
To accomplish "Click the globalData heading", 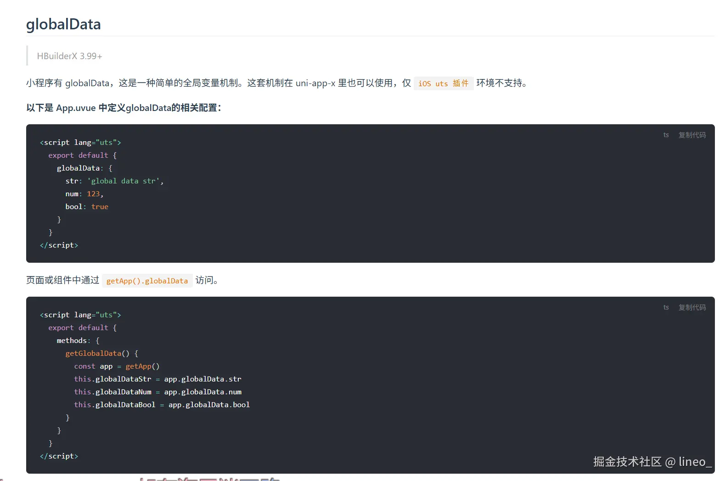I will 63,24.
